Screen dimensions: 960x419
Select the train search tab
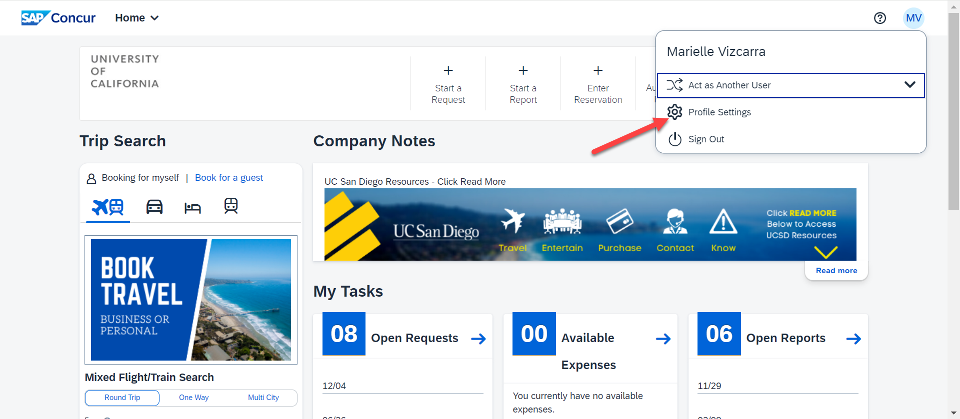coord(231,206)
